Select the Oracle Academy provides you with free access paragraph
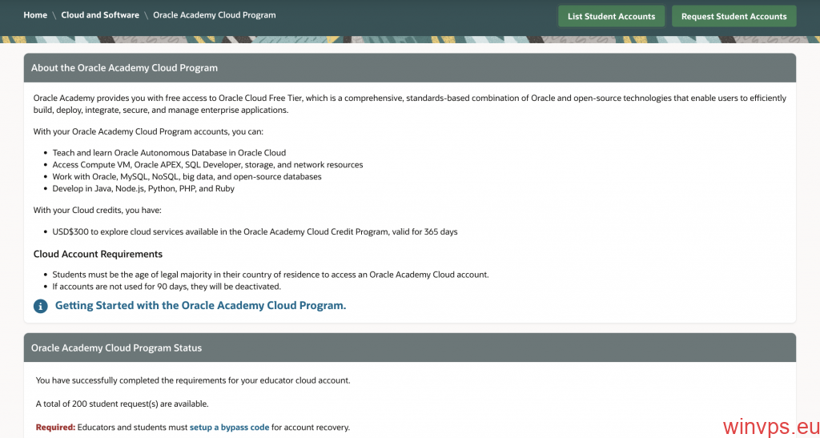Screen dimensions: 820x438 click(410, 105)
